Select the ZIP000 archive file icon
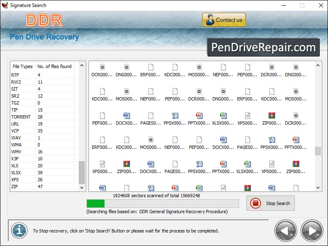Viewport: 328px width, 246px height. [272, 115]
